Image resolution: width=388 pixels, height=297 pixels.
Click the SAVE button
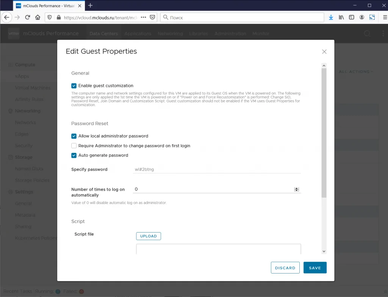[x=315, y=268]
